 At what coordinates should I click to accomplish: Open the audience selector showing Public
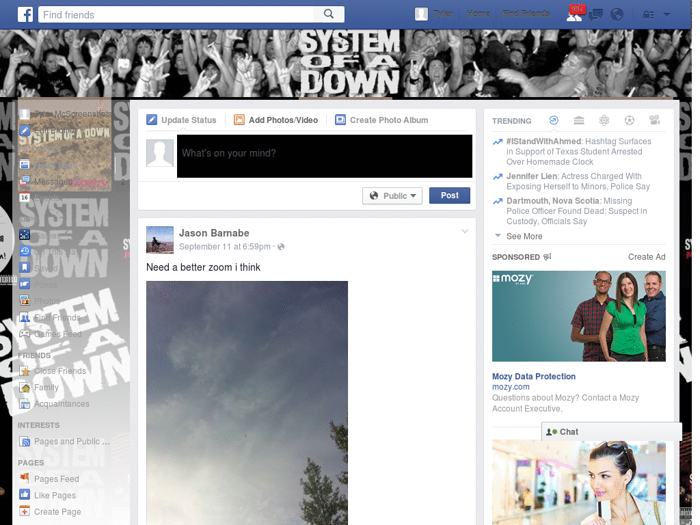coord(392,196)
